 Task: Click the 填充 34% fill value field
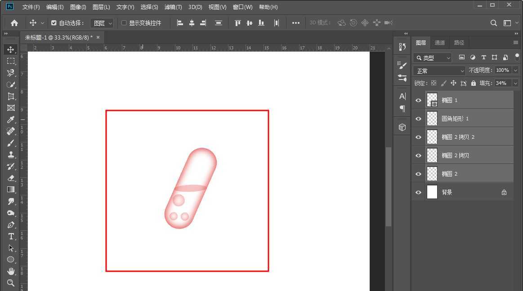[502, 83]
